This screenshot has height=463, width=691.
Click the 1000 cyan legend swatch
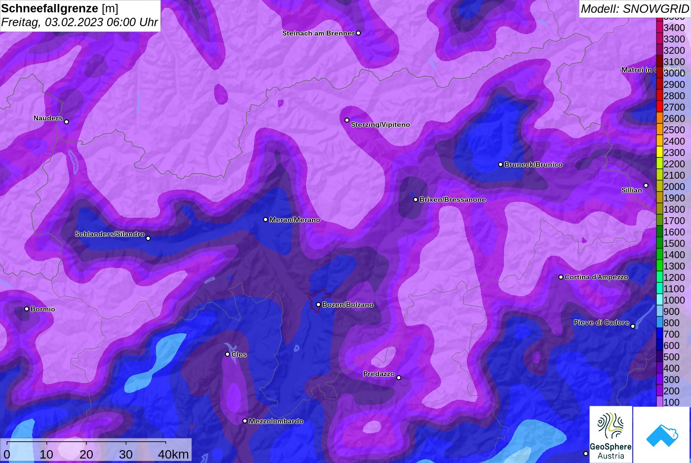(x=659, y=300)
